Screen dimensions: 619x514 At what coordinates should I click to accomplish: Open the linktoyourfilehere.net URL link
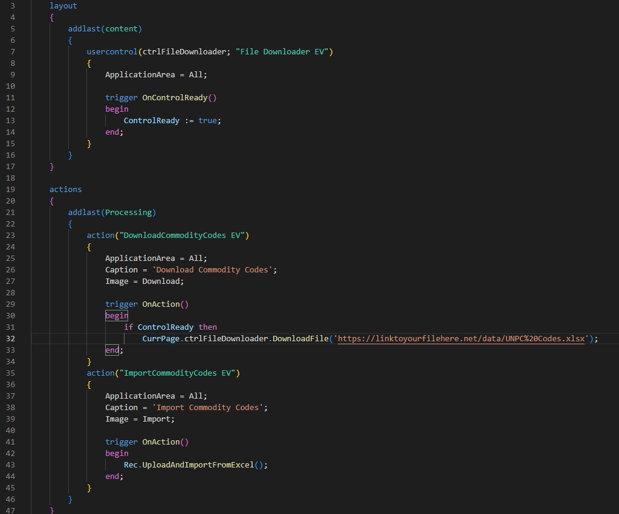(x=461, y=338)
